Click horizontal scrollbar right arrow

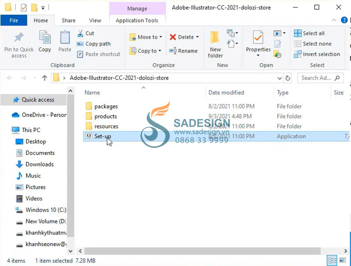pos(346,251)
